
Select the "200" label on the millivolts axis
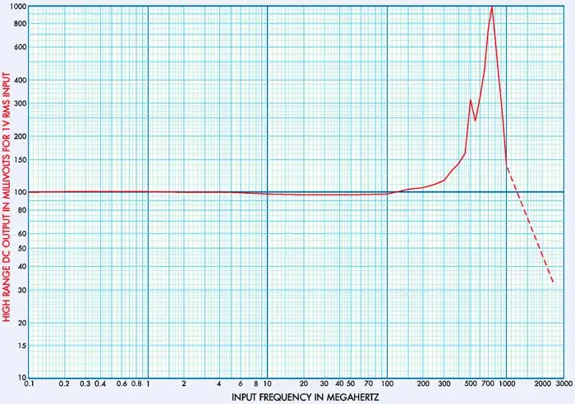click(21, 136)
